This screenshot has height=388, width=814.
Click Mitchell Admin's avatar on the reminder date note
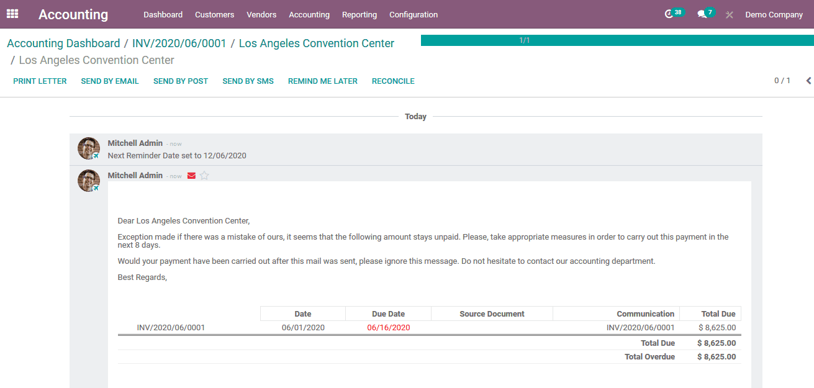(89, 148)
